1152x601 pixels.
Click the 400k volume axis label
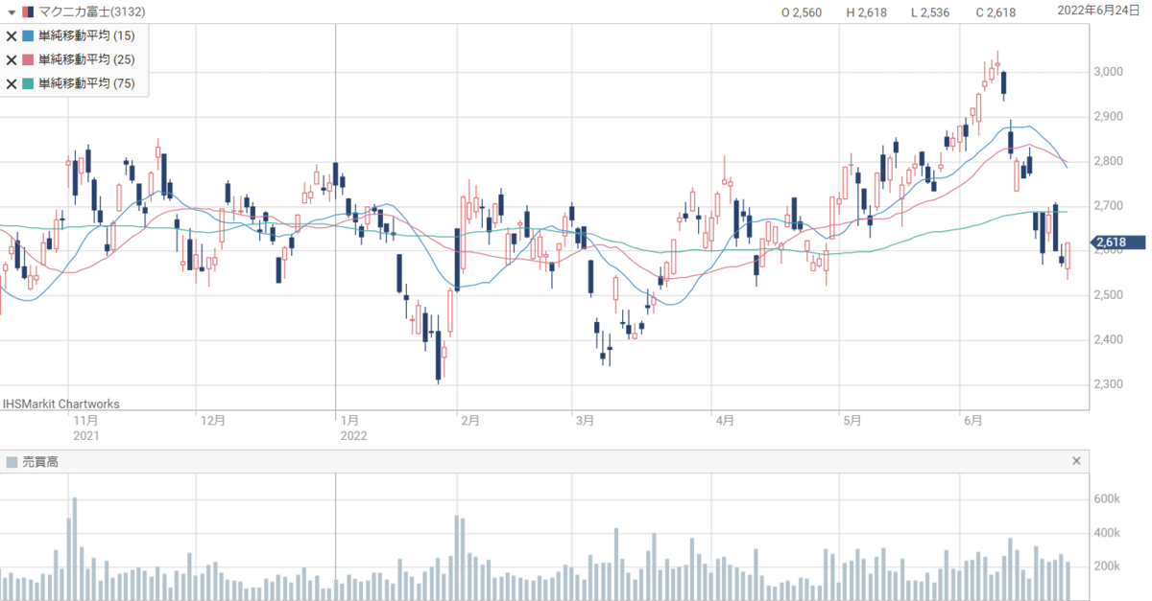coord(1106,533)
